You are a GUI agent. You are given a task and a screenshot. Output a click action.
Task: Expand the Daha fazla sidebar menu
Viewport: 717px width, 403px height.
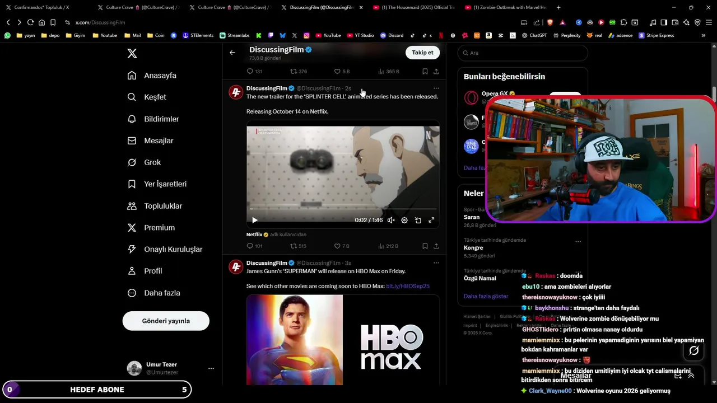point(153,293)
